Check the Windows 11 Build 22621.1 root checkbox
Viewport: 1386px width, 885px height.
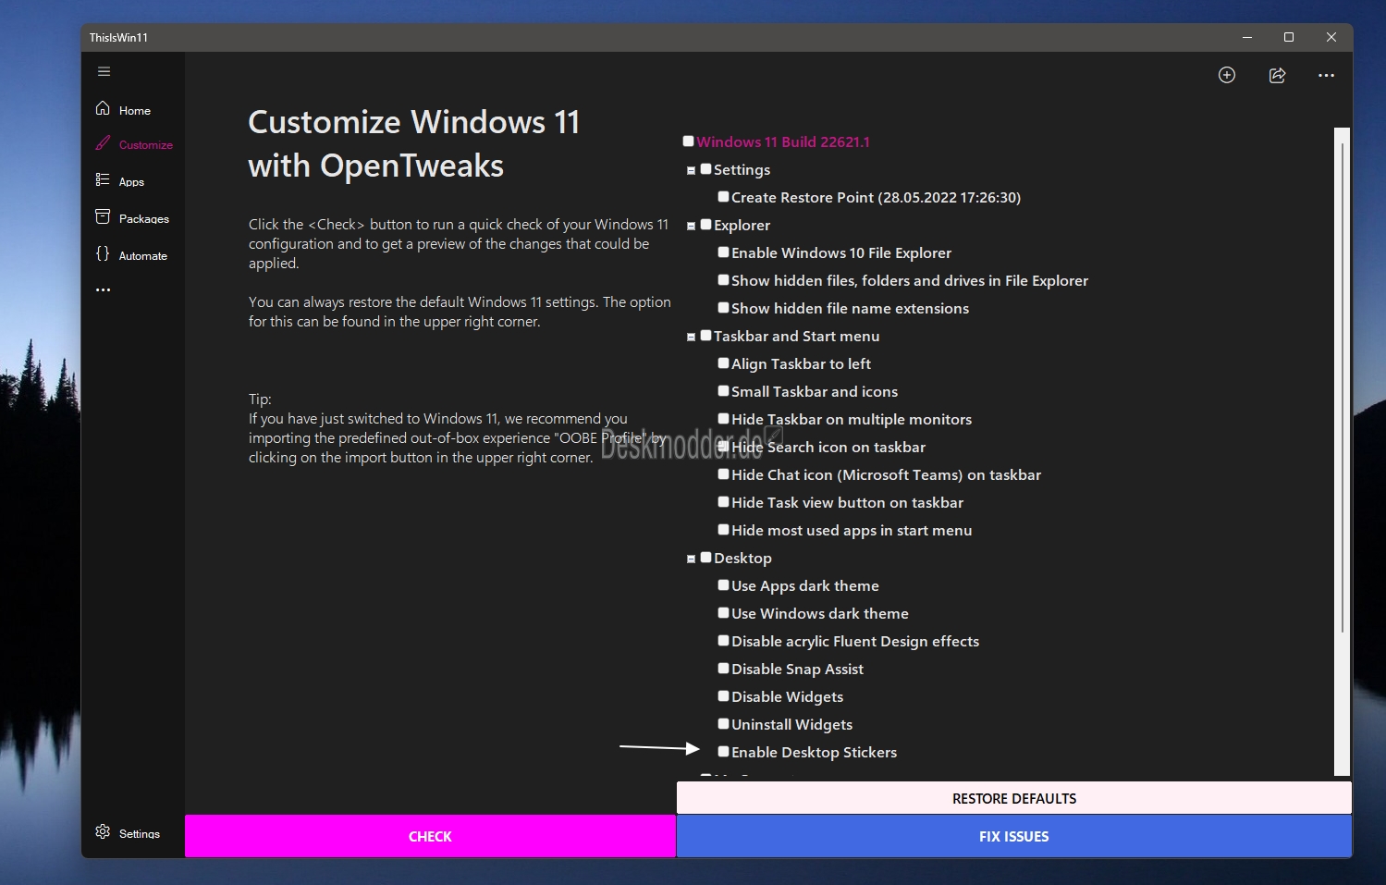pos(688,141)
